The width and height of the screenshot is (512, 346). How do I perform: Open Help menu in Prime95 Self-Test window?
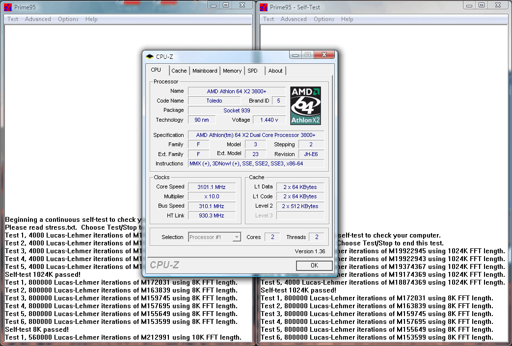click(347, 19)
